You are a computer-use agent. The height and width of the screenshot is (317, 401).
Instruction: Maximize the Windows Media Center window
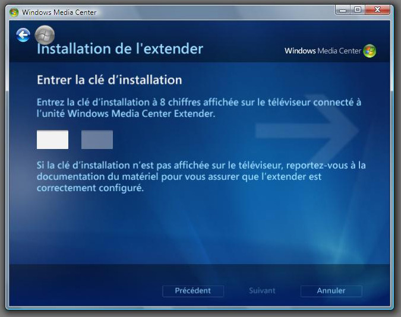[358, 10]
